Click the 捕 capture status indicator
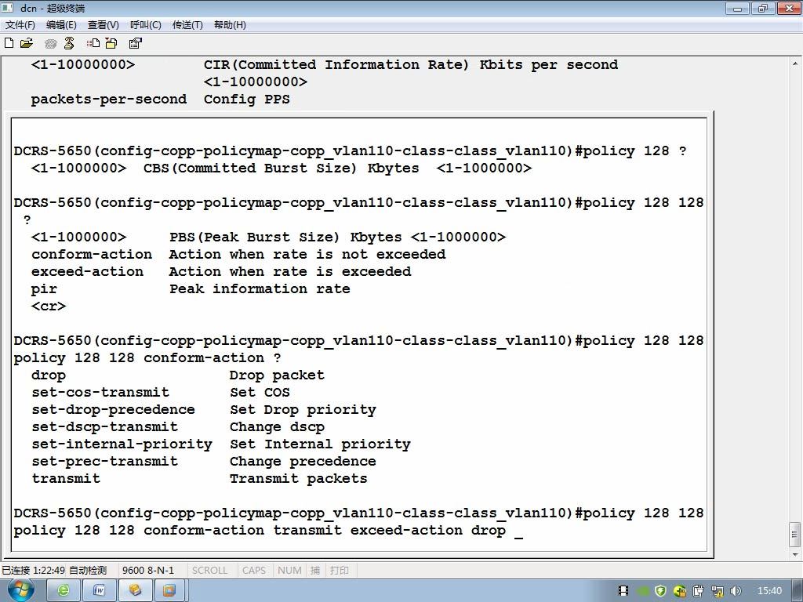Image resolution: width=803 pixels, height=602 pixels. click(315, 571)
